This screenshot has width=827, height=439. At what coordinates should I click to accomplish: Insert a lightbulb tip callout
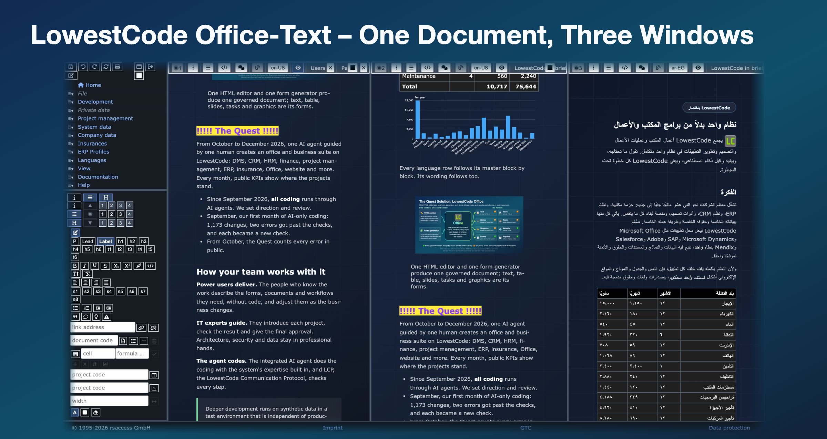(x=96, y=317)
